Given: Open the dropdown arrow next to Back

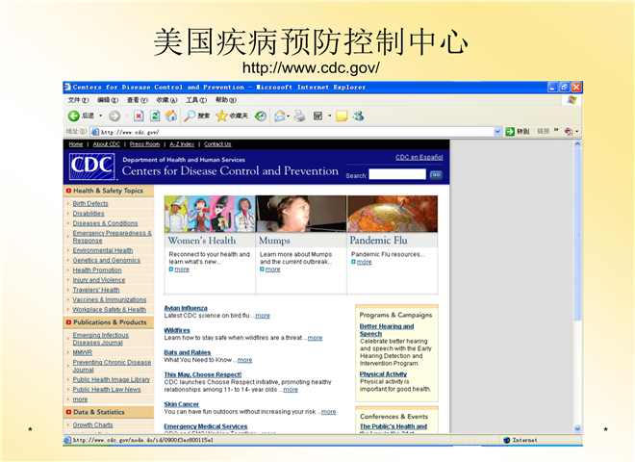Looking at the screenshot, I should point(100,116).
